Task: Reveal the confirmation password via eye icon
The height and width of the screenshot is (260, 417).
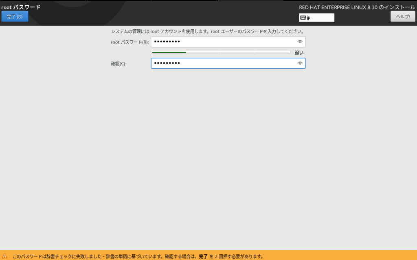Action: coord(300,63)
